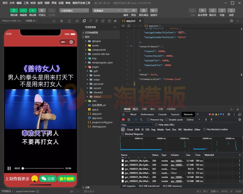
Task: Toggle the network filter funnel icon
Action: (136, 120)
